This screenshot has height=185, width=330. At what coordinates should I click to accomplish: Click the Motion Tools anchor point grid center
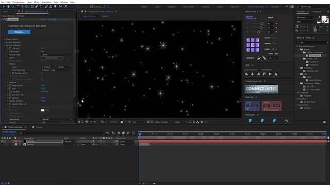[x=253, y=45]
